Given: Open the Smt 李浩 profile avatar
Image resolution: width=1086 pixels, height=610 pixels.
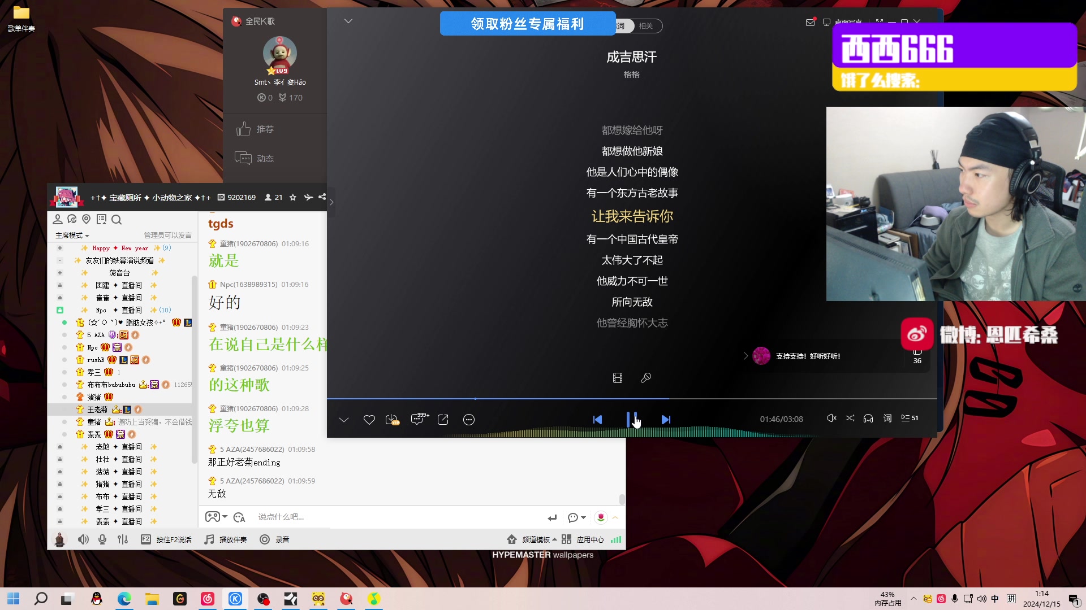Looking at the screenshot, I should coord(280,54).
